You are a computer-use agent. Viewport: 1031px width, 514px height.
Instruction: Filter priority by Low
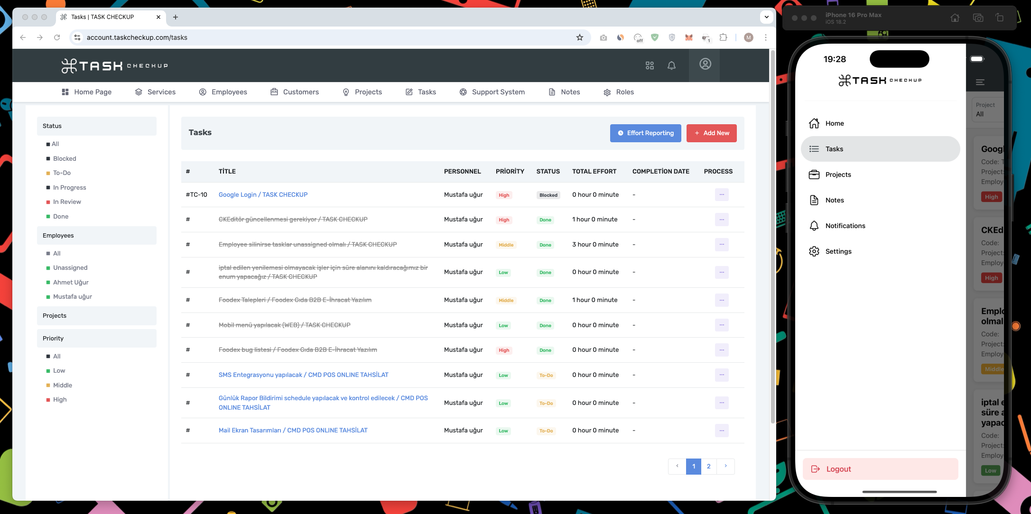coord(59,371)
